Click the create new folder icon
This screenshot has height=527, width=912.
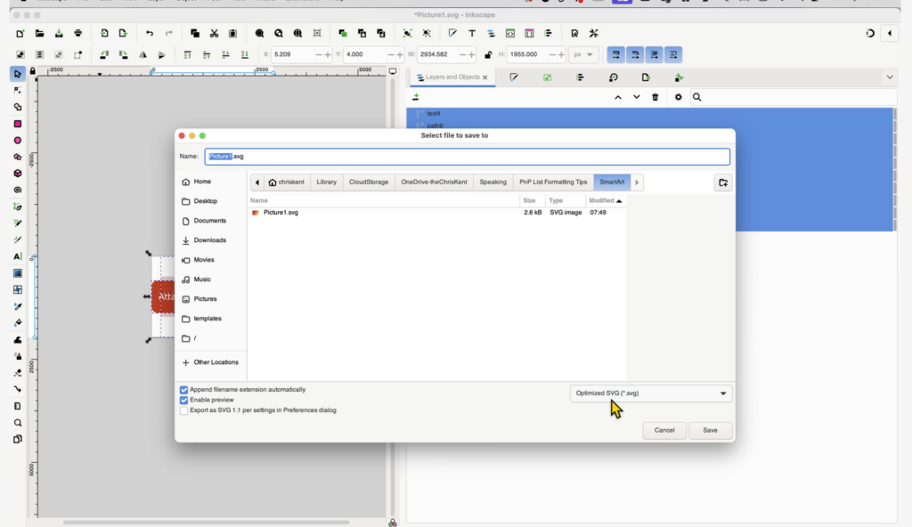click(723, 182)
